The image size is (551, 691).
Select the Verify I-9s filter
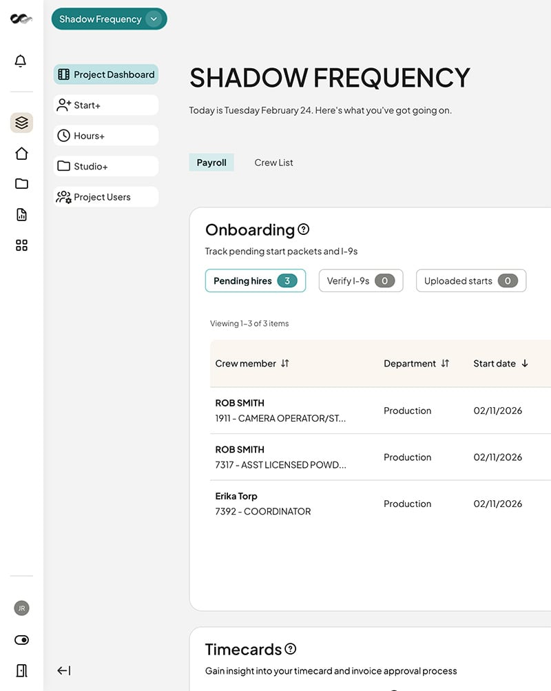[x=361, y=280]
